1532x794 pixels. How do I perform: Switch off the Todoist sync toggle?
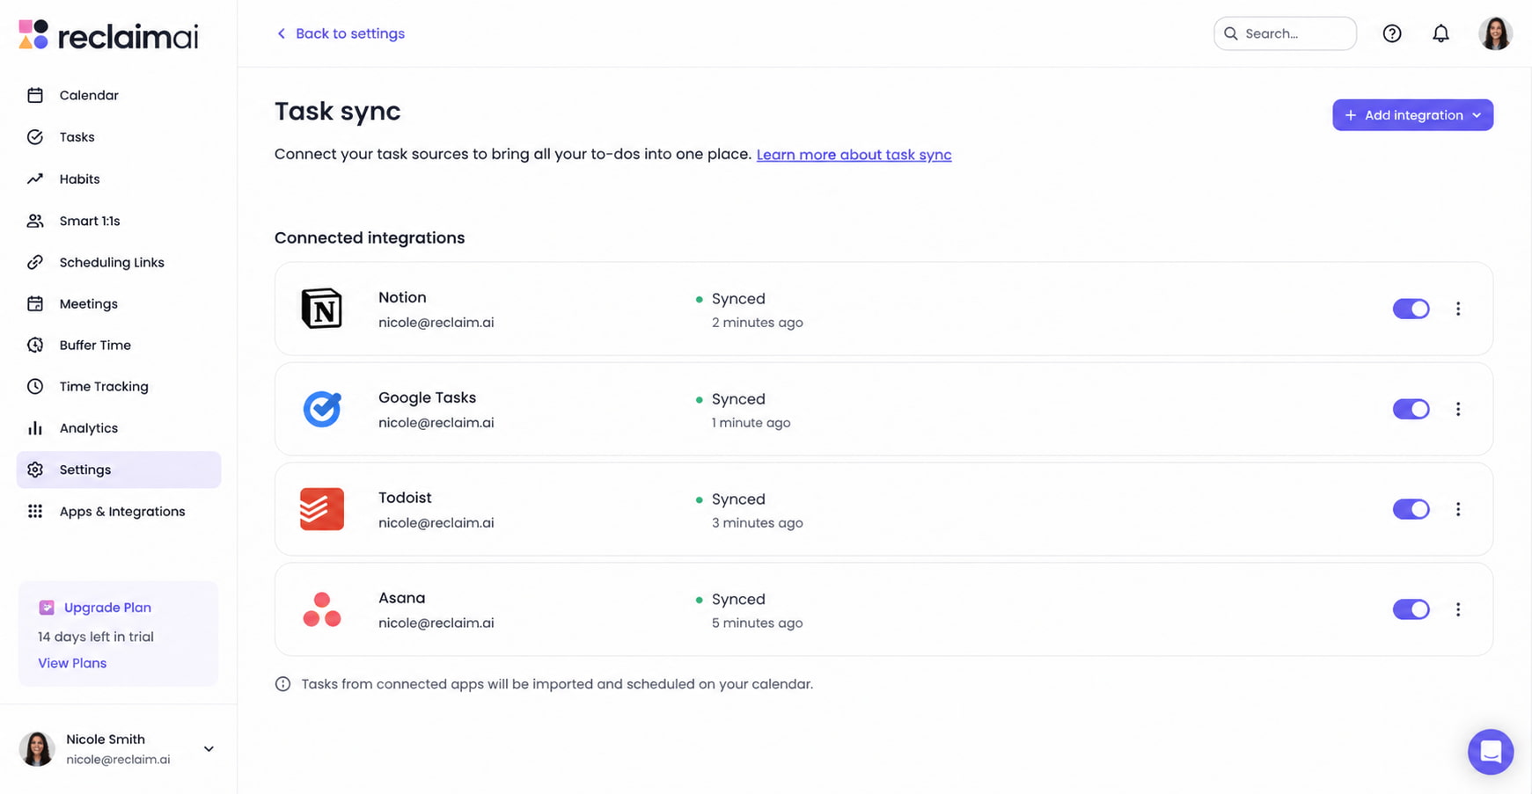coord(1411,509)
